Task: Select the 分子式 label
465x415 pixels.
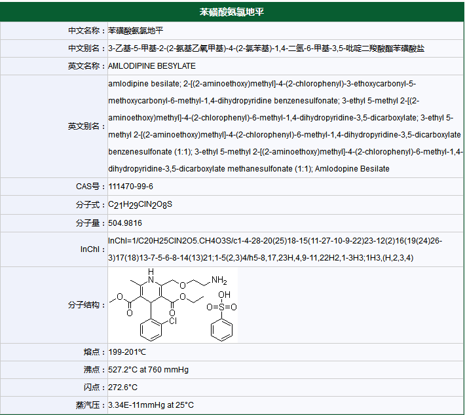Action: coord(90,204)
